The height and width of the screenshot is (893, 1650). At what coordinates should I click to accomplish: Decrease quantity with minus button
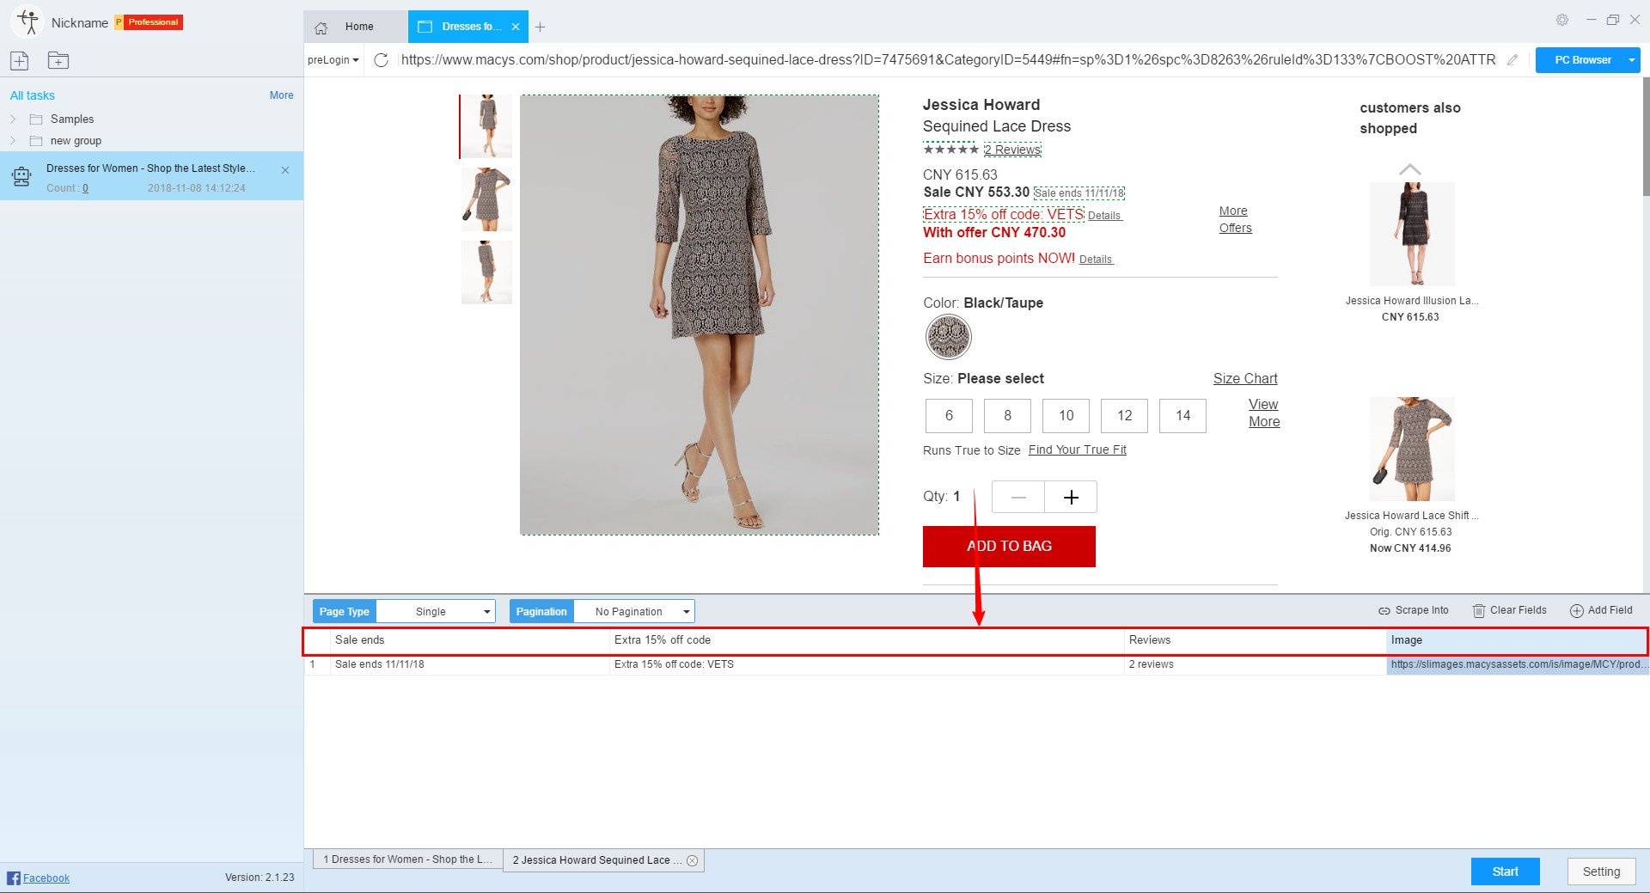coord(1018,497)
